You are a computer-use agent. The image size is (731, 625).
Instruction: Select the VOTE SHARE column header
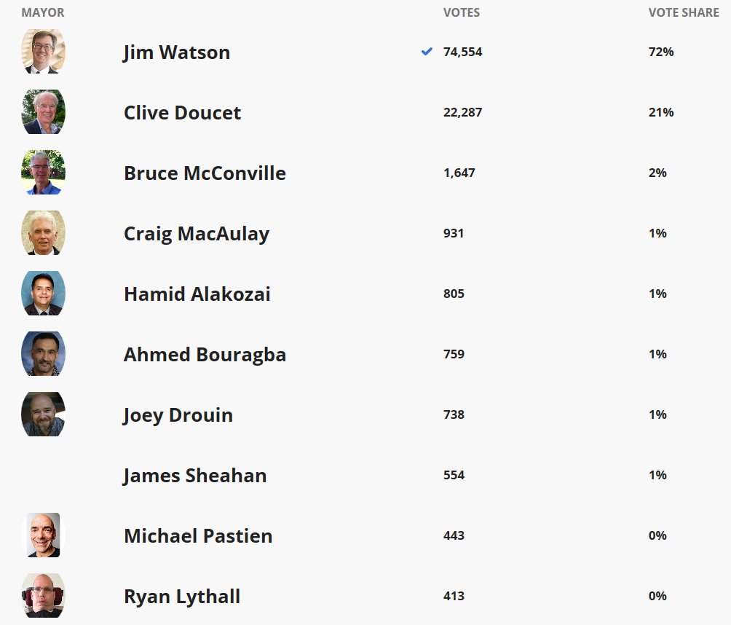(x=684, y=13)
